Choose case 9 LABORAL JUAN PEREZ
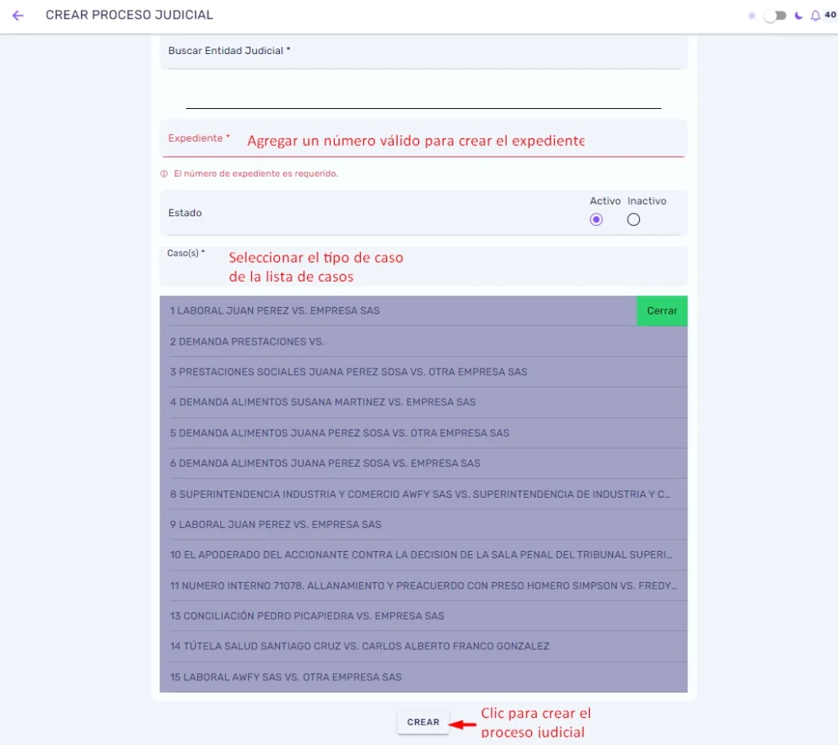The height and width of the screenshot is (745, 838). click(423, 525)
